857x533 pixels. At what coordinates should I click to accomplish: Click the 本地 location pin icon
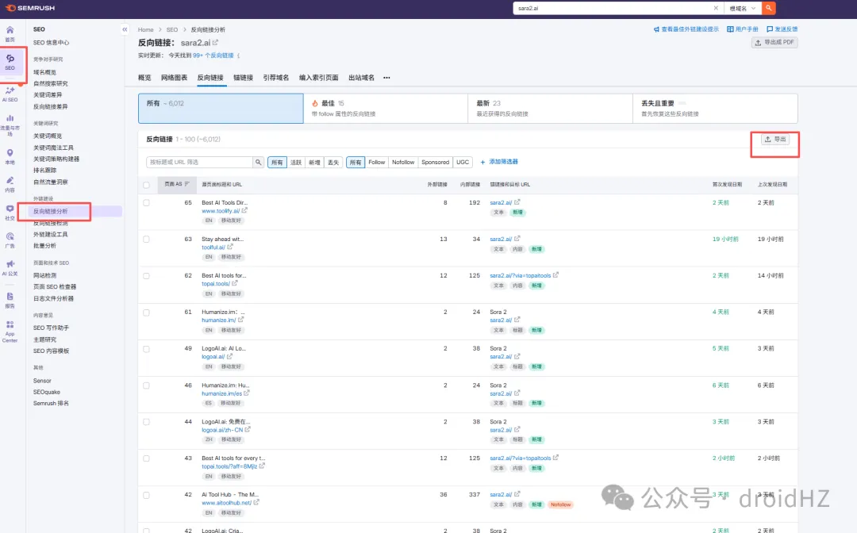(10, 154)
